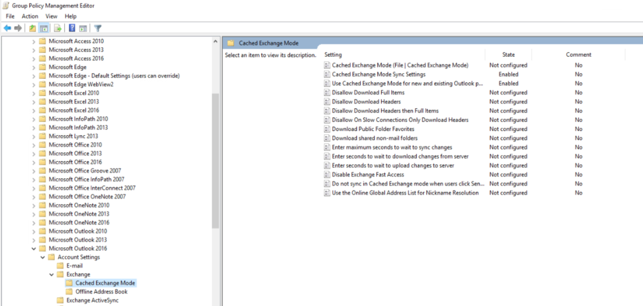The width and height of the screenshot is (643, 306).
Task: Toggle the Show/Hide Action Pane icon
Action: [83, 28]
